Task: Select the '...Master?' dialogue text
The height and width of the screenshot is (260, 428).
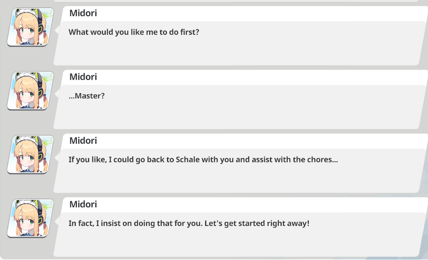Action: click(87, 96)
